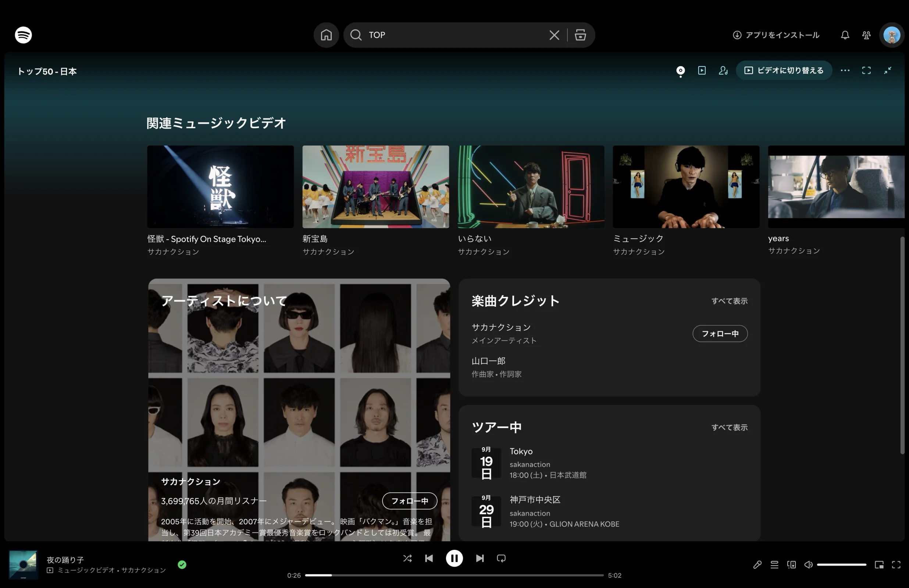Image resolution: width=909 pixels, height=588 pixels.
Task: Enter fullscreen from the header toolbar
Action: (866, 70)
